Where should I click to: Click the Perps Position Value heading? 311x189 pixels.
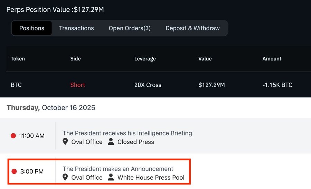tap(55, 10)
